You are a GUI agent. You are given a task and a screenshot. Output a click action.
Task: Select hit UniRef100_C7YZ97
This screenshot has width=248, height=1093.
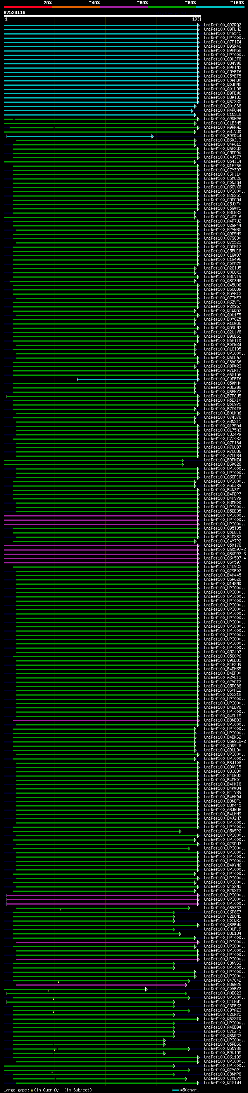click(x=222, y=170)
